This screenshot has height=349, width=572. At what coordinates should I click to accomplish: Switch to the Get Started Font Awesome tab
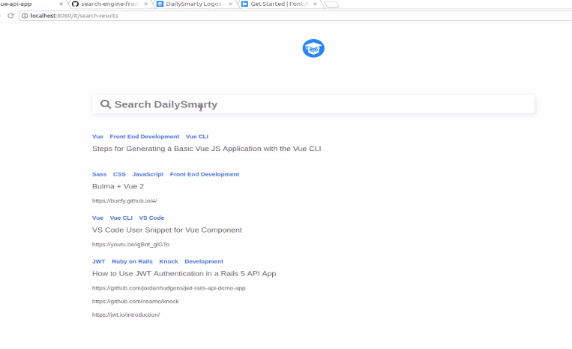279,4
